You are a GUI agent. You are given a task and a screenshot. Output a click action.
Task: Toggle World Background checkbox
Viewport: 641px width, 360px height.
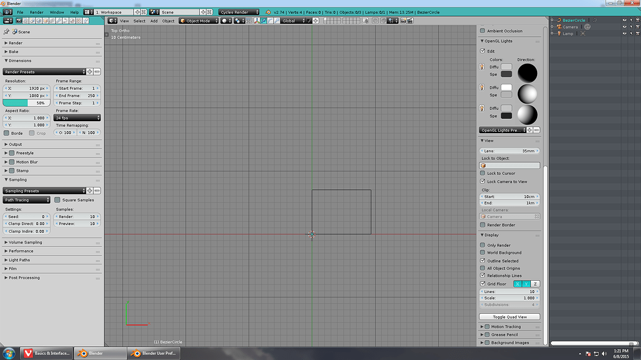tap(483, 252)
